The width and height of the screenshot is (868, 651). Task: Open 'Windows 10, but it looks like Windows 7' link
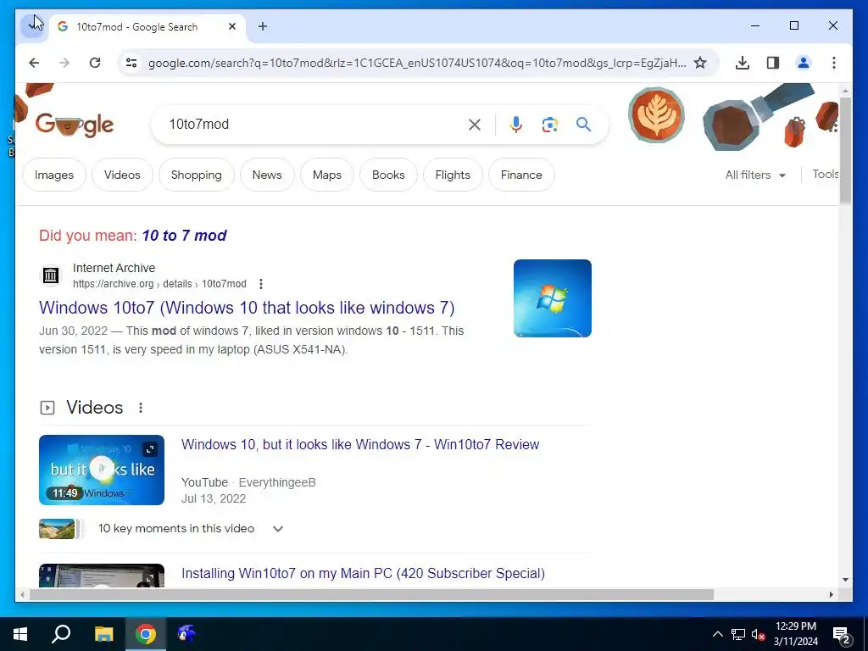click(x=360, y=444)
